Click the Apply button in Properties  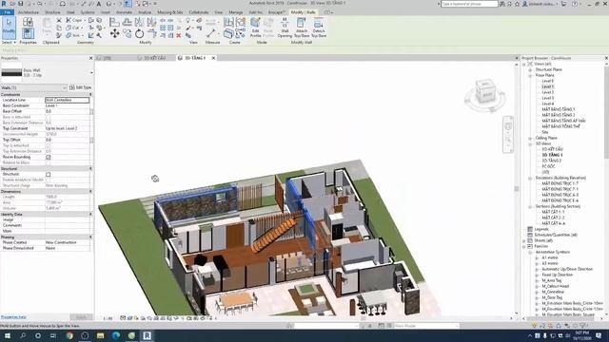coord(81,317)
